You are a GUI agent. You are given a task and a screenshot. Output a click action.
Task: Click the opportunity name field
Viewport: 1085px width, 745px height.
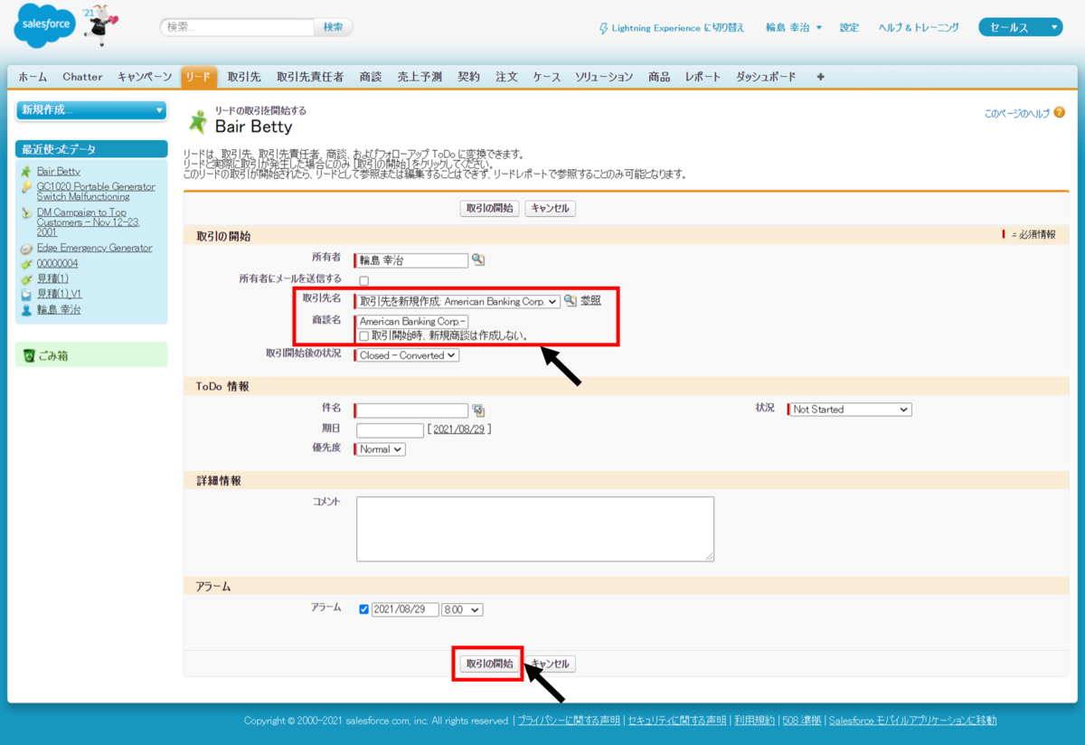tap(412, 321)
